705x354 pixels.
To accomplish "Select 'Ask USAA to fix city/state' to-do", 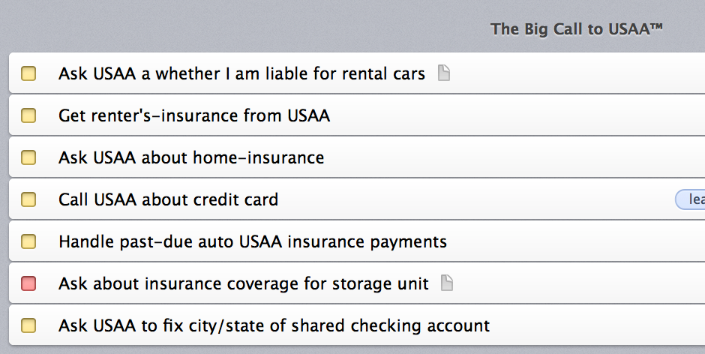I will click(x=357, y=325).
